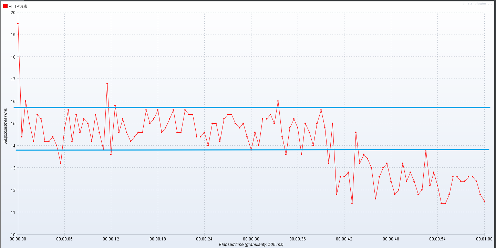Click the red HTTP请求 legend swatch
This screenshot has width=496, height=248.
point(5,6)
